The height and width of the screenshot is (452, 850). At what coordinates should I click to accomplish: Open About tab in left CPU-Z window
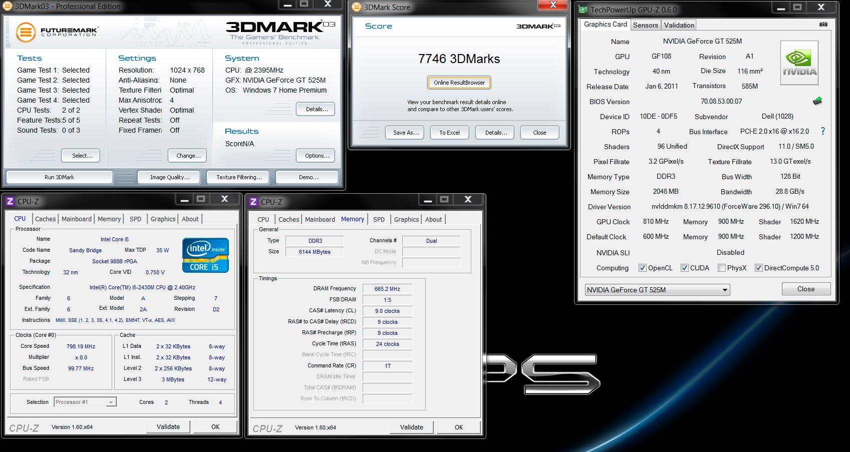pyautogui.click(x=190, y=219)
